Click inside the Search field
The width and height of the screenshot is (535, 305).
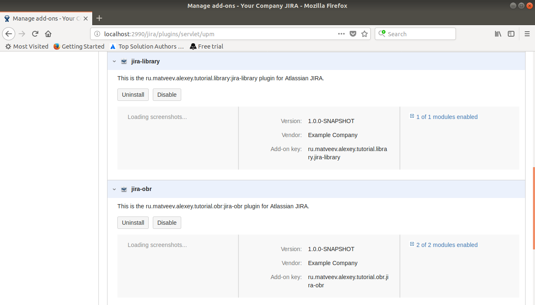coord(415,34)
